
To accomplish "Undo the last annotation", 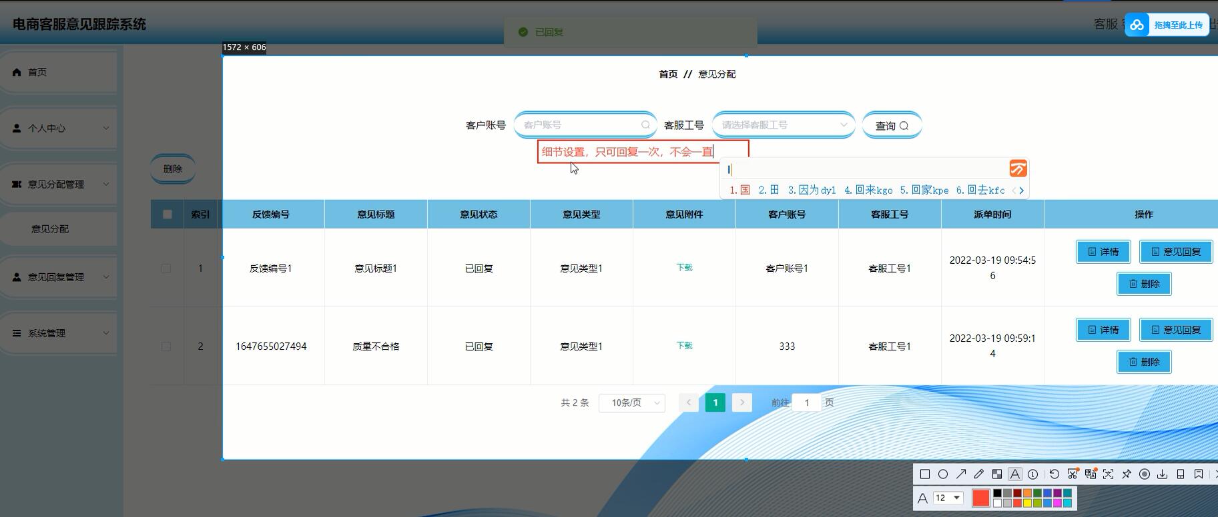I will point(1054,474).
